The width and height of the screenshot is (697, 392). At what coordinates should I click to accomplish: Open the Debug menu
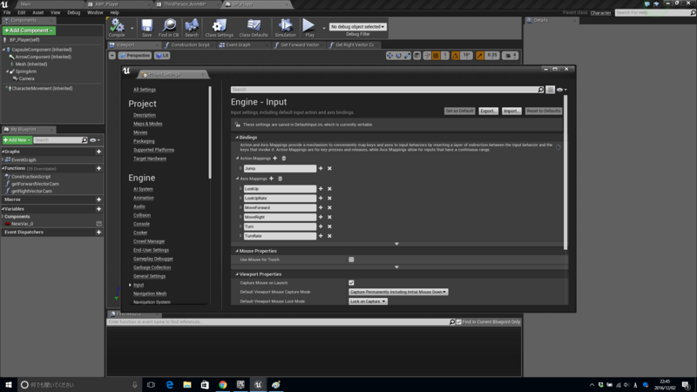(74, 12)
